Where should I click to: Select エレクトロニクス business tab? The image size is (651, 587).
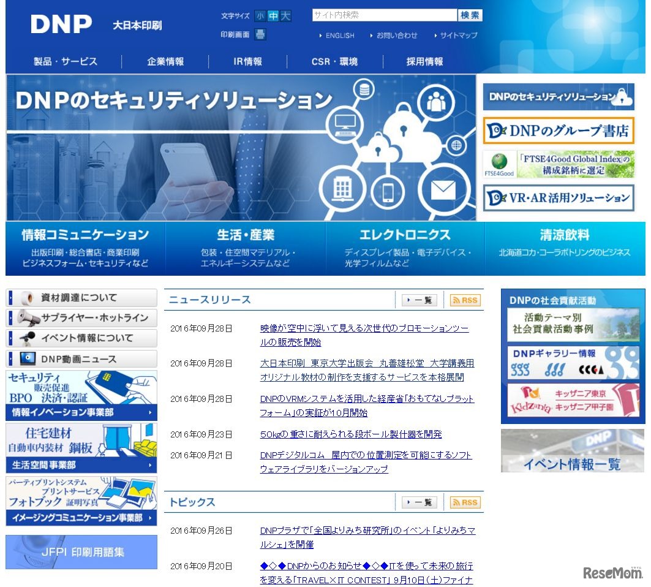point(405,248)
